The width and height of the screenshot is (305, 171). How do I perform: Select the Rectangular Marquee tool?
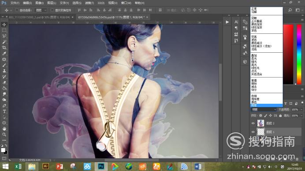click(4, 30)
